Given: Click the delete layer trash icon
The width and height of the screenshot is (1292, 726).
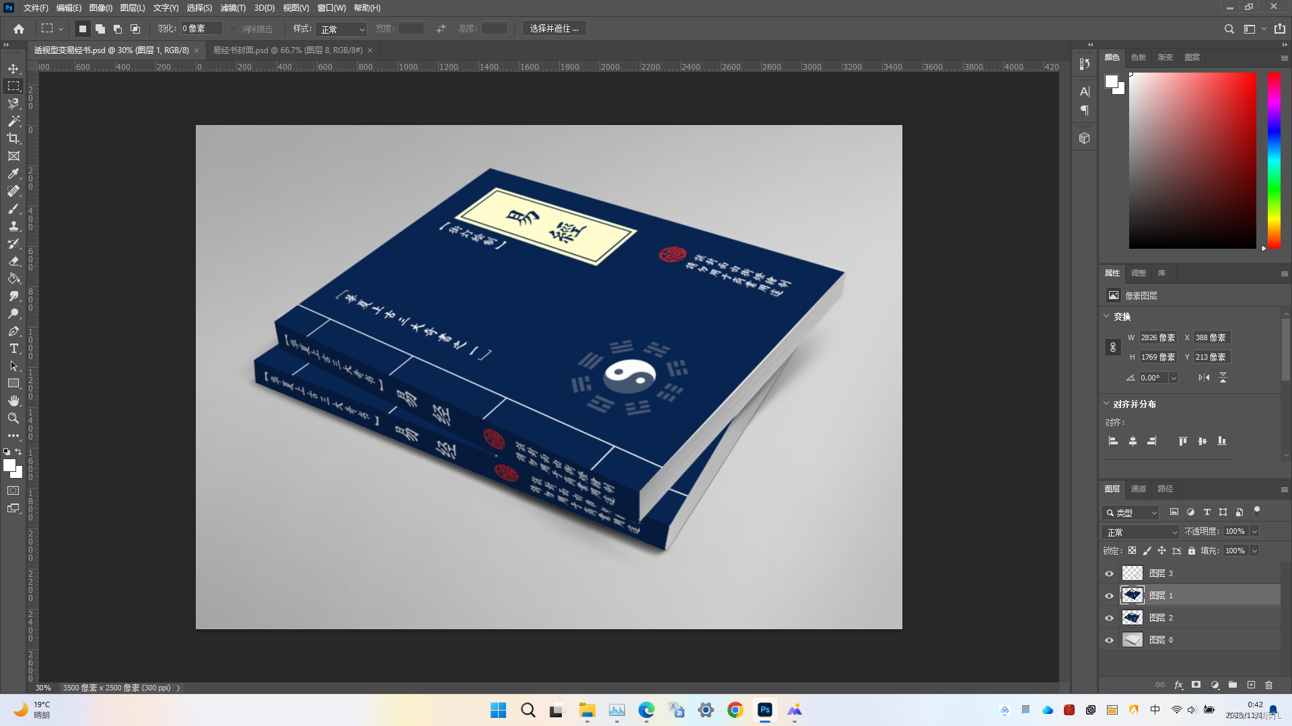Looking at the screenshot, I should [x=1268, y=685].
